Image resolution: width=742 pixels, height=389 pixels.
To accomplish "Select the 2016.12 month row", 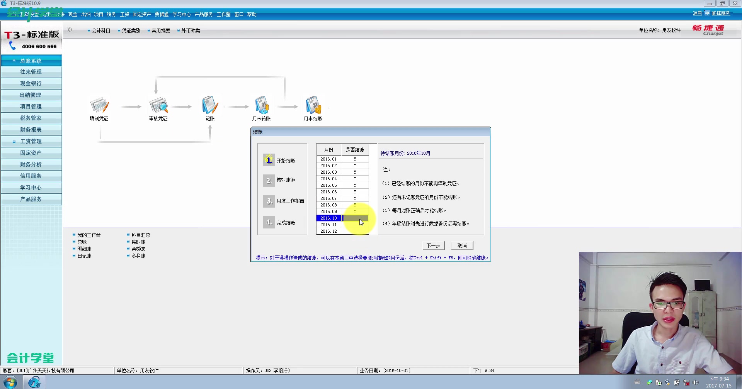I will point(342,231).
